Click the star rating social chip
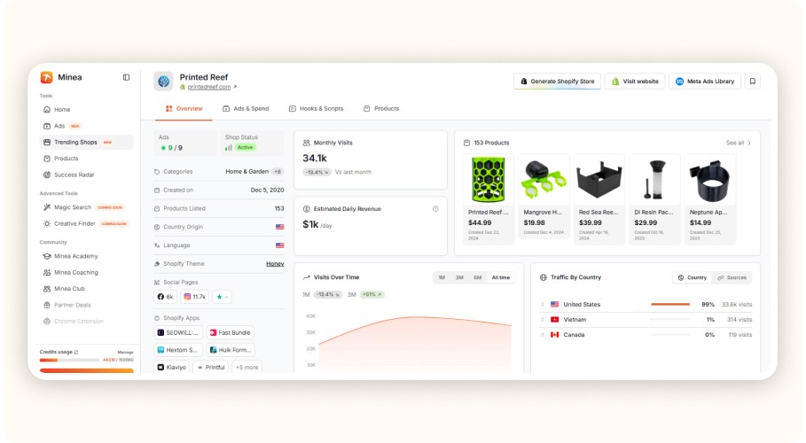Viewport: 806px width, 443px height. (x=222, y=297)
